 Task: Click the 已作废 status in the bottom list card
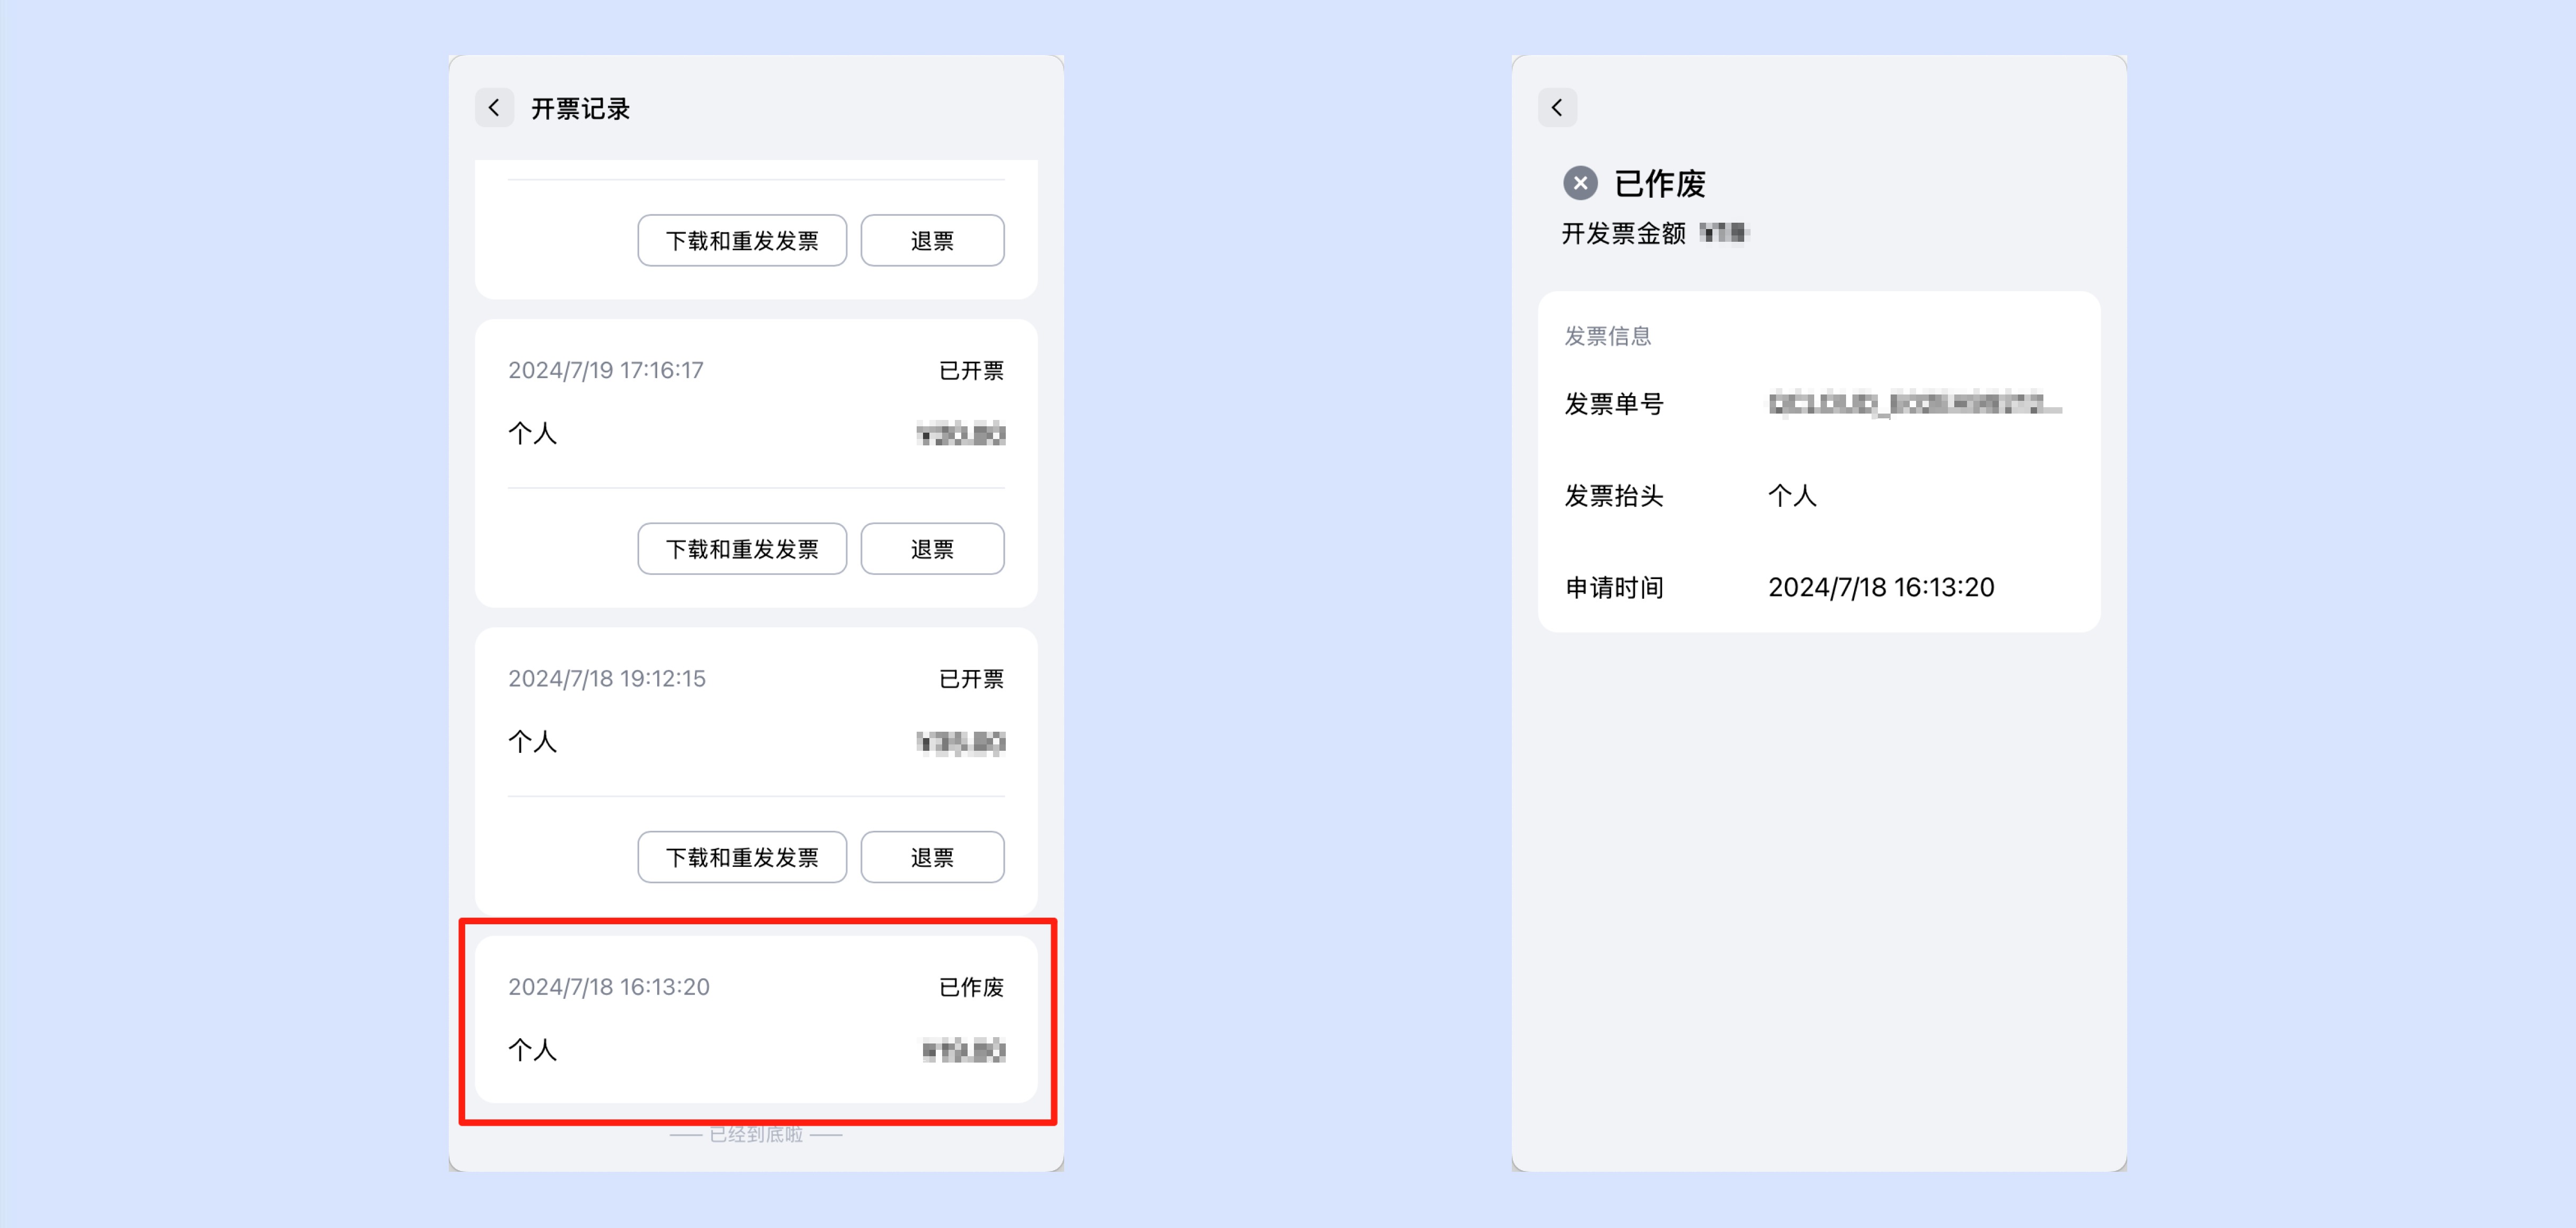click(x=971, y=987)
